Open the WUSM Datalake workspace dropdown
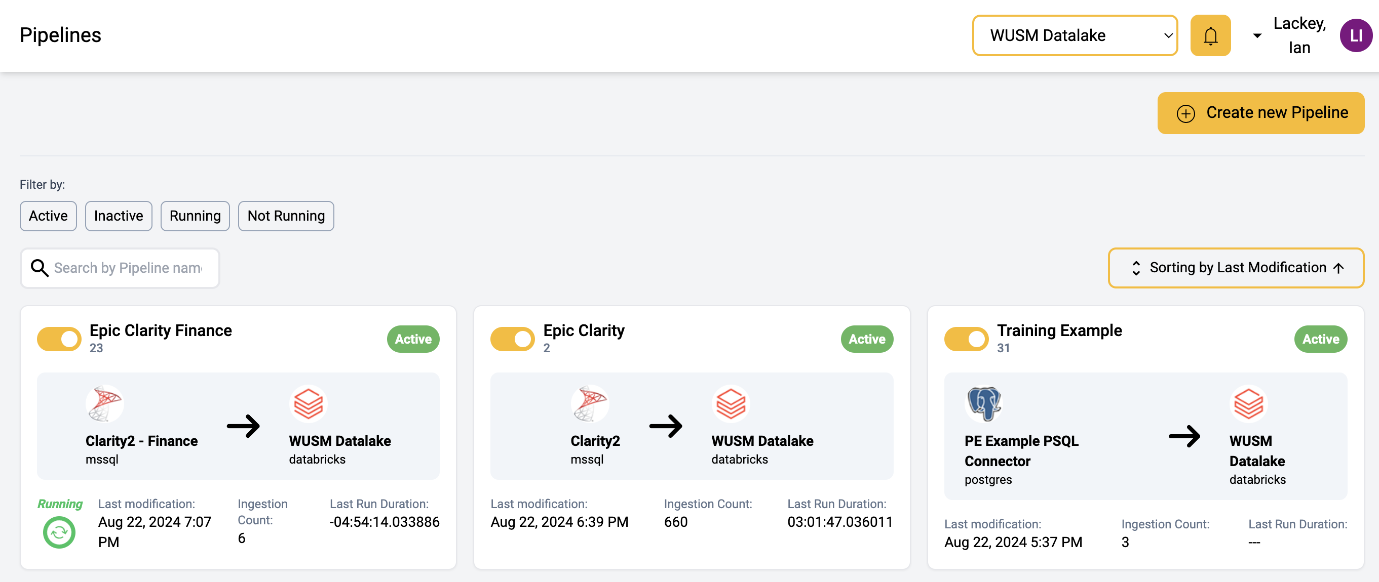The width and height of the screenshot is (1379, 582). 1075,35
